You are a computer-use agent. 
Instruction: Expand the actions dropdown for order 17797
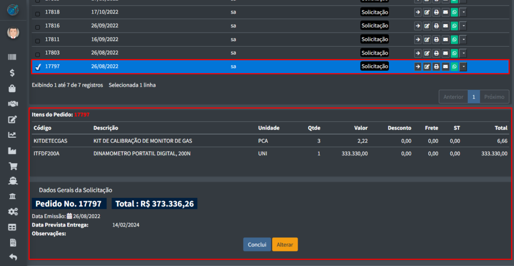coord(463,67)
